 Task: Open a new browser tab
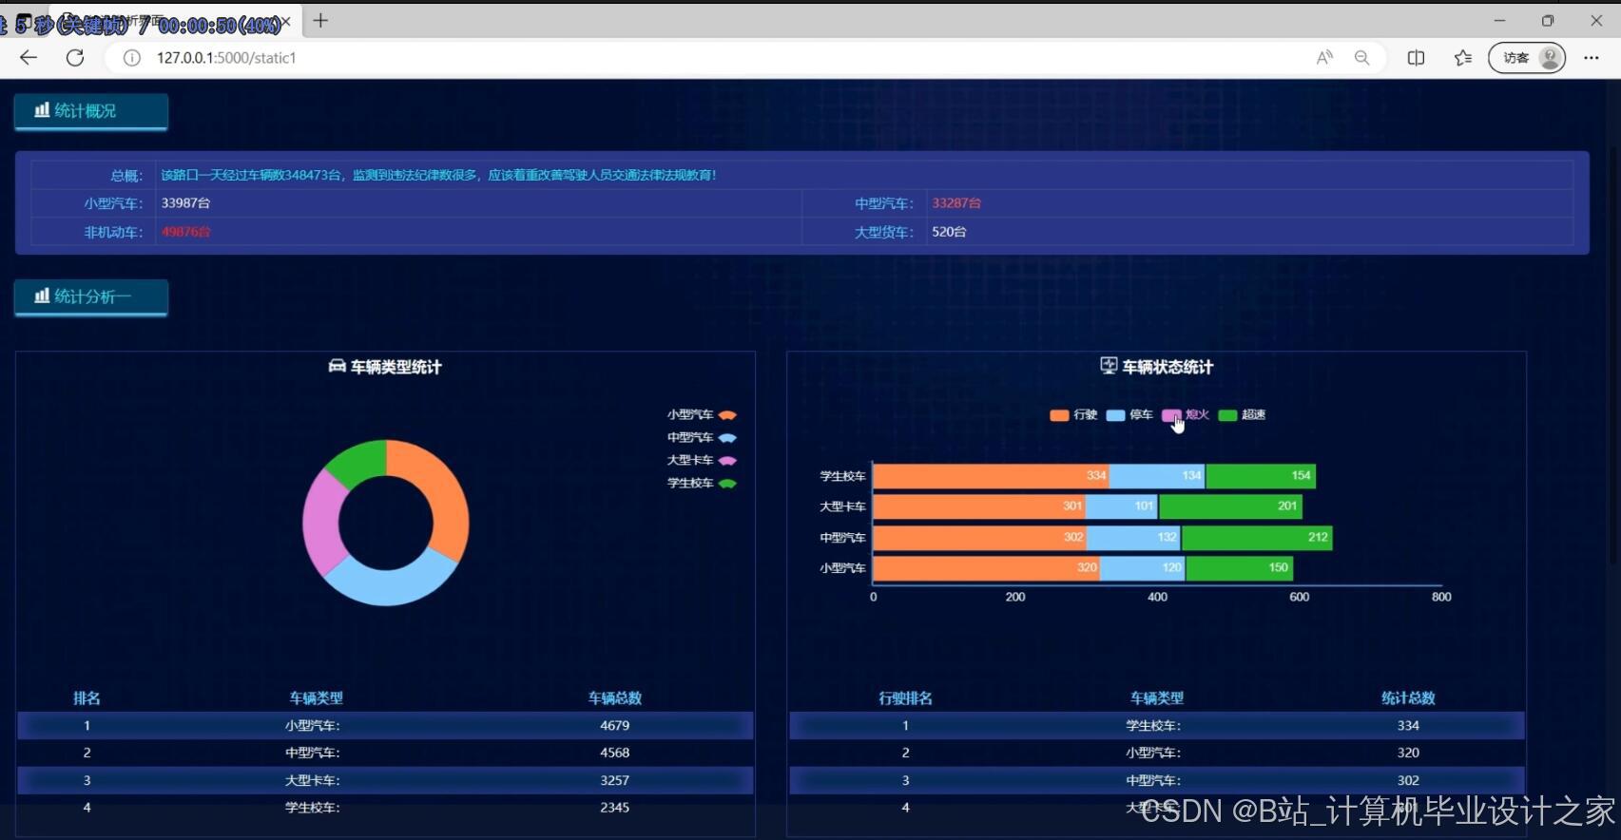click(x=320, y=21)
